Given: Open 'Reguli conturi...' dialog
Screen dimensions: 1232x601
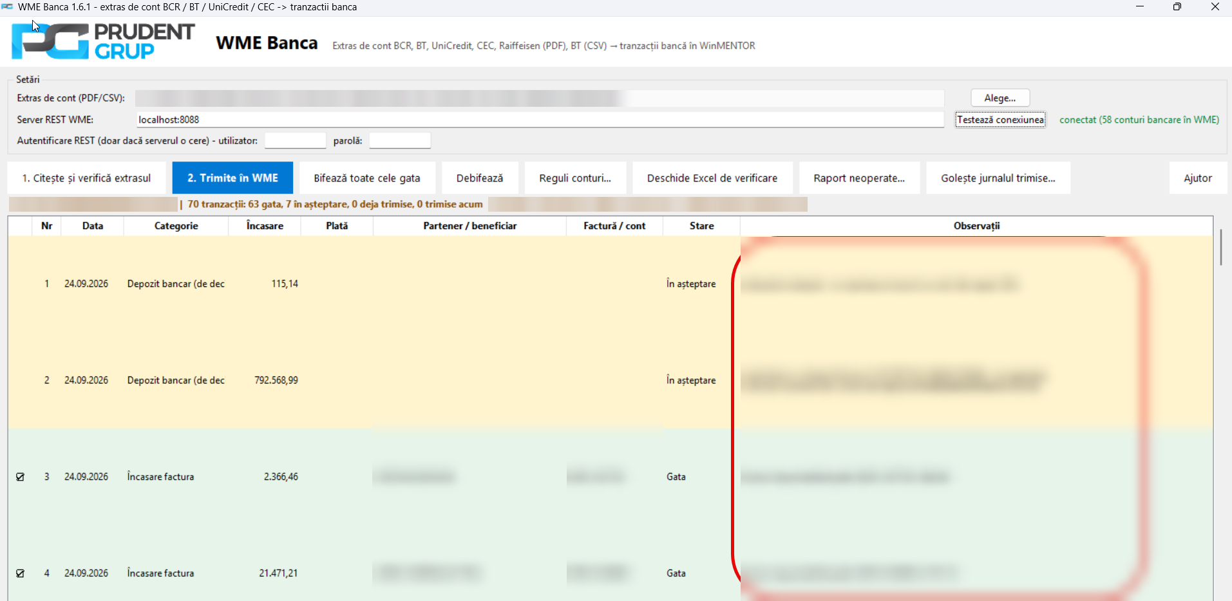Looking at the screenshot, I should coord(575,178).
